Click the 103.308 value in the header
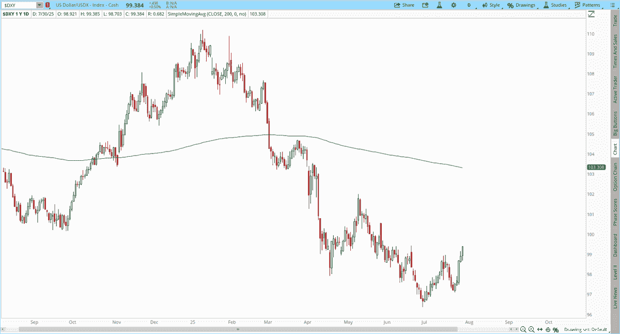This screenshot has height=334, width=620. pos(257,14)
